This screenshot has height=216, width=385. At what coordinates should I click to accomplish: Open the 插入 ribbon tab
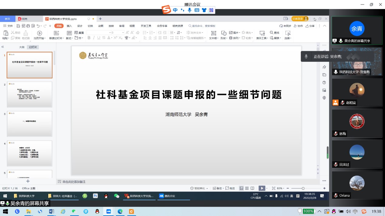pyautogui.click(x=69, y=26)
